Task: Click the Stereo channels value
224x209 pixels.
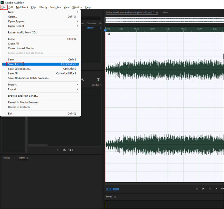Action: (x=90, y=28)
